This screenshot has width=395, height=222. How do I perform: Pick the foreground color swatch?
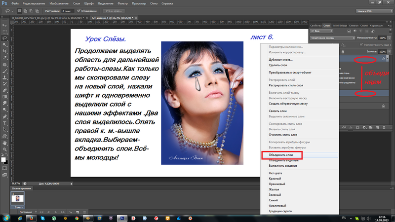(3, 159)
